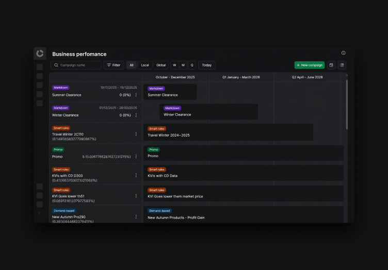Select the Summer Clearance bar on timeline

(170, 92)
